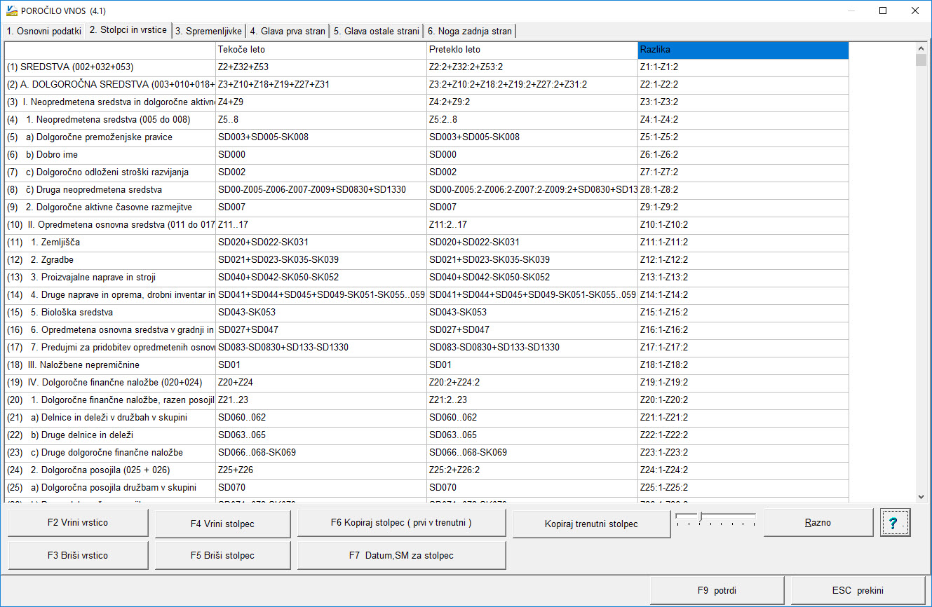Select row (9) 2. Dolgoročne aktivne časovne razmejitve
This screenshot has height=607, width=932.
[110, 207]
